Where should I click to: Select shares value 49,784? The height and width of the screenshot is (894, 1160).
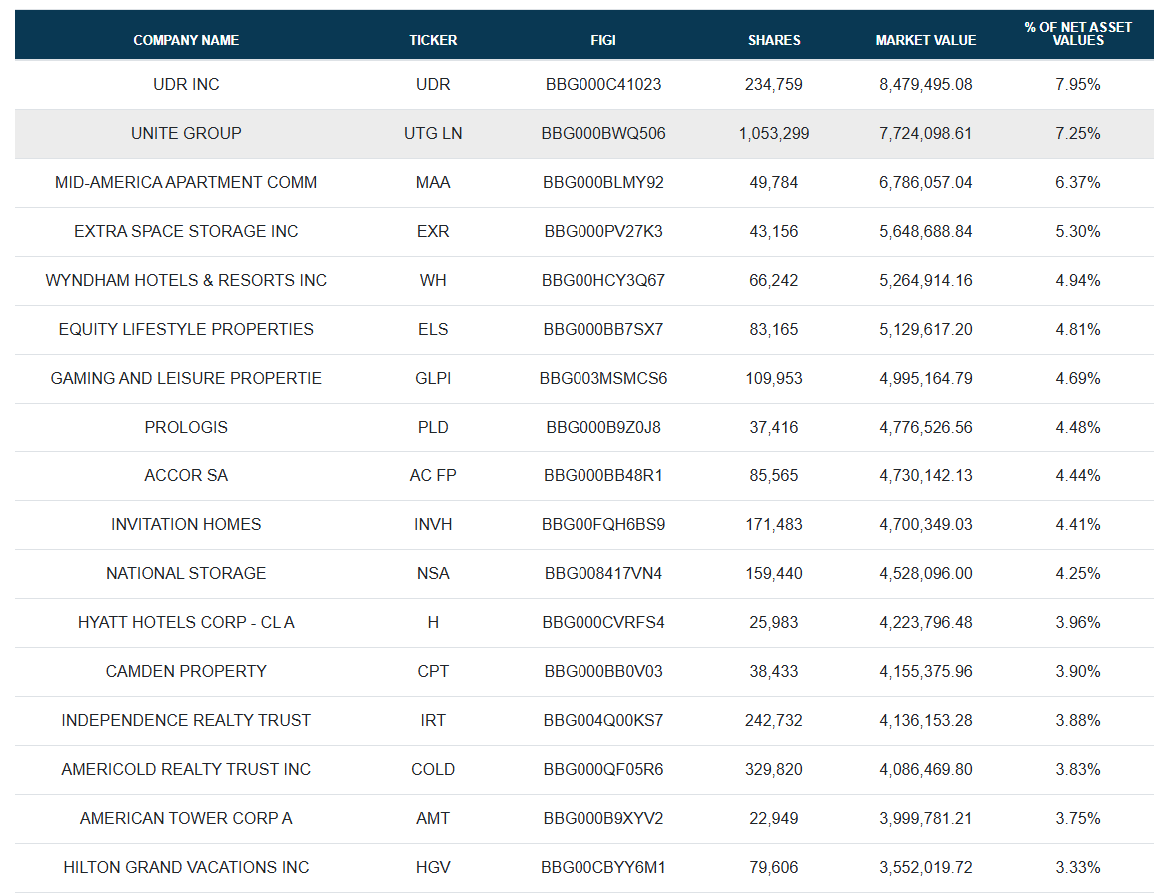click(x=773, y=182)
